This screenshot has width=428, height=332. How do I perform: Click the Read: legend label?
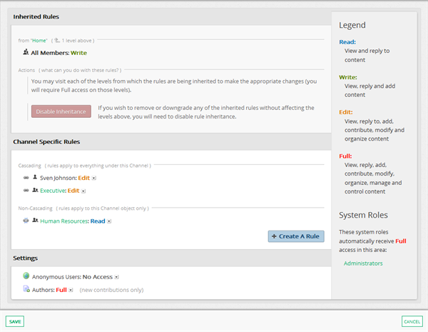click(347, 42)
